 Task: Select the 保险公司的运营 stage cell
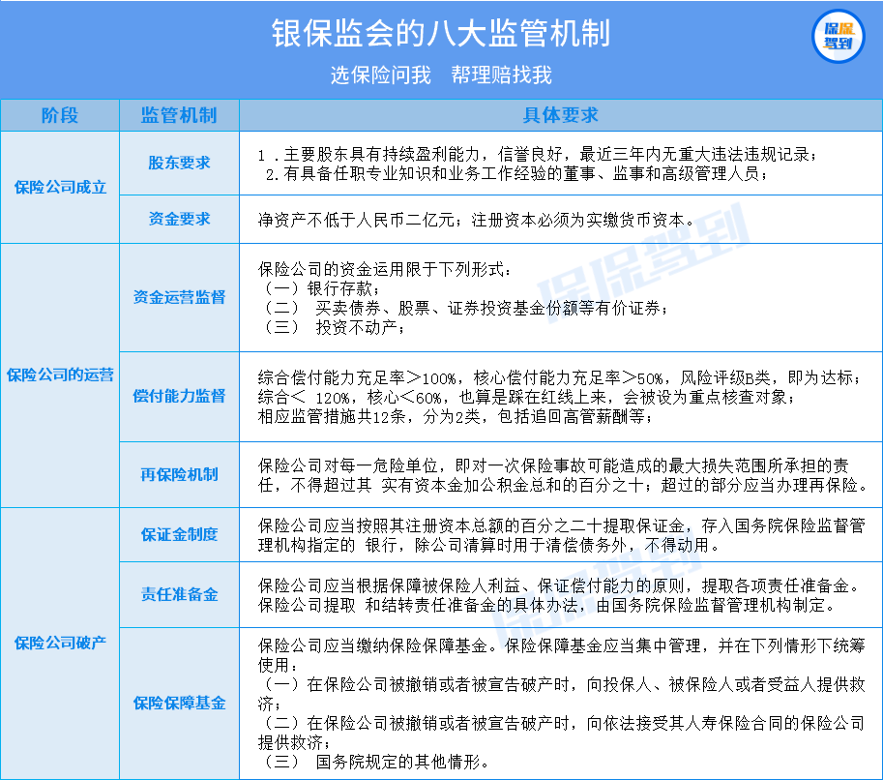click(x=60, y=375)
